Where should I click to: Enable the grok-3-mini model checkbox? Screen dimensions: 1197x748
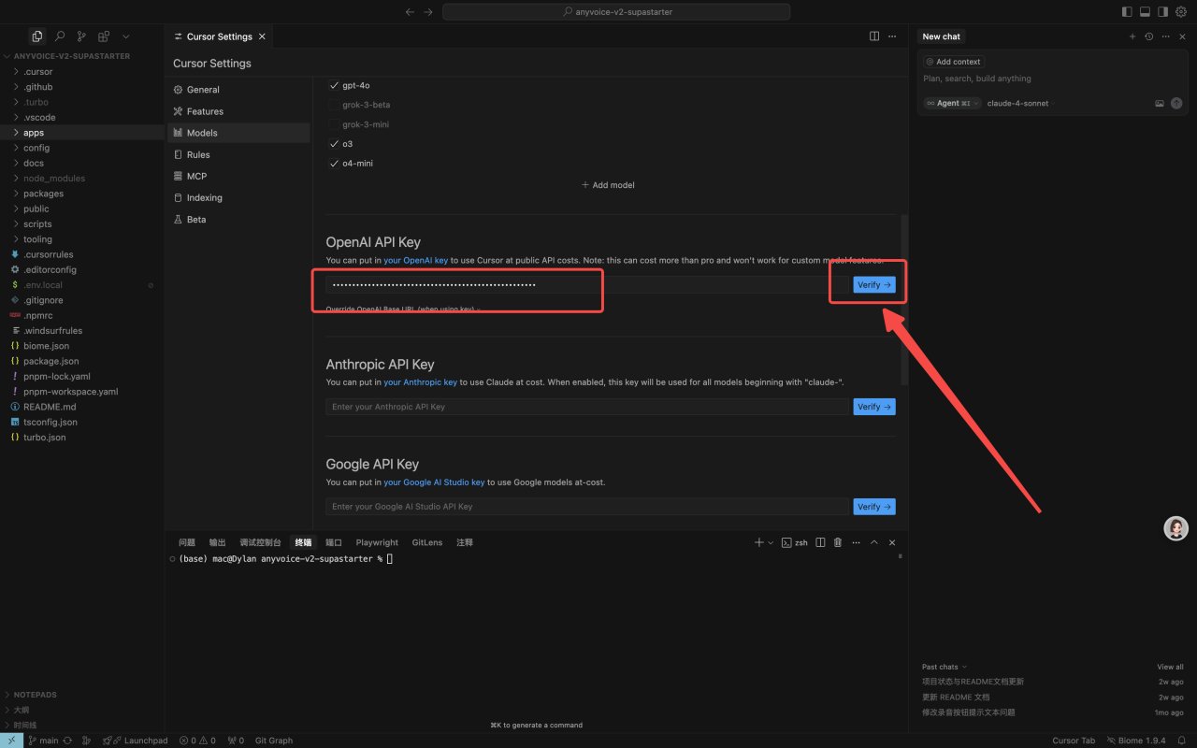click(334, 124)
